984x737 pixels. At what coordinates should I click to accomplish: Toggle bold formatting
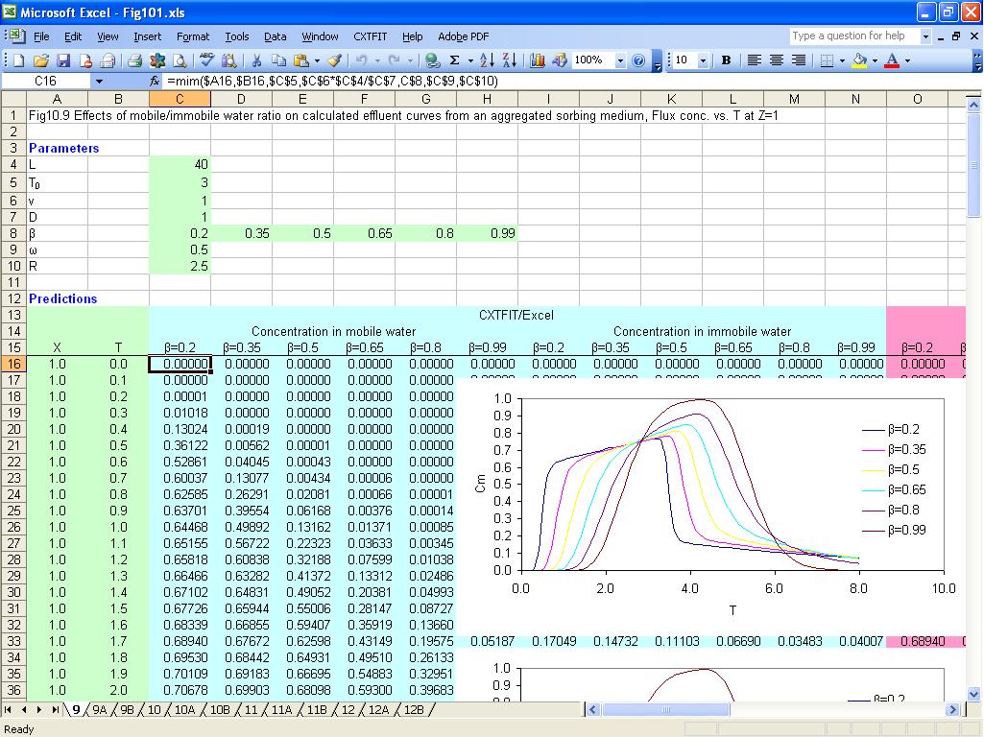tap(725, 59)
